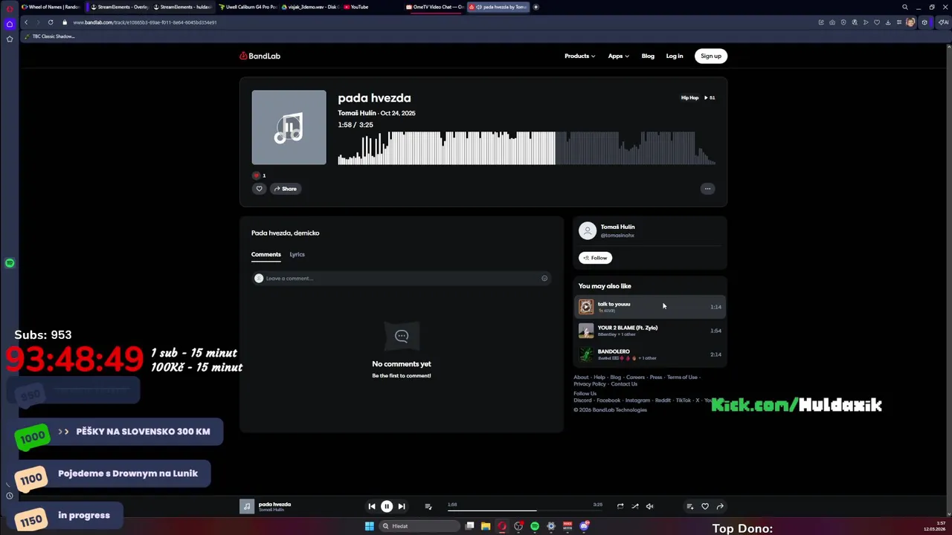This screenshot has height=535, width=952.
Task: Open Tomaš Hulín profile avatar
Action: pyautogui.click(x=588, y=230)
